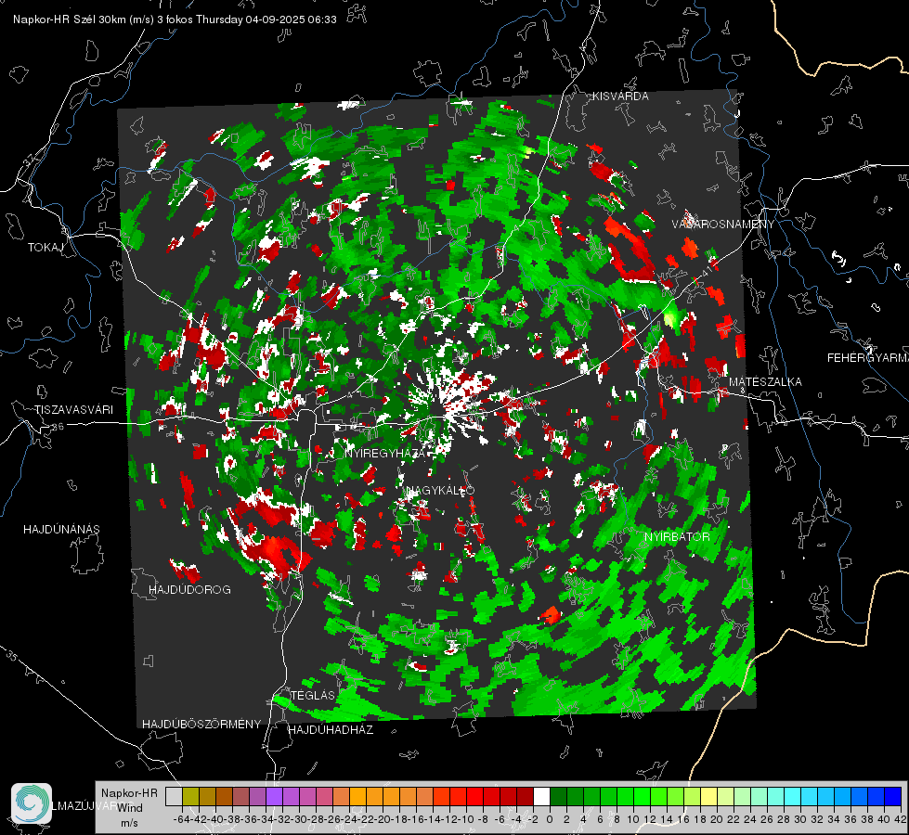Select the HAJDÚDOROG town label
909x835 pixels.
point(189,590)
